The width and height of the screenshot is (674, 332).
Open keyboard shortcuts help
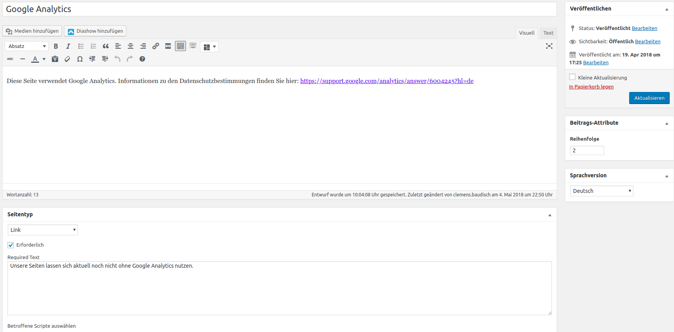142,59
